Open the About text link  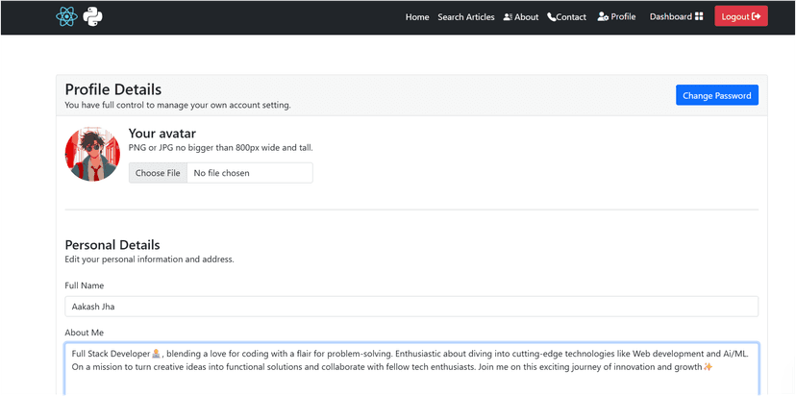click(527, 17)
